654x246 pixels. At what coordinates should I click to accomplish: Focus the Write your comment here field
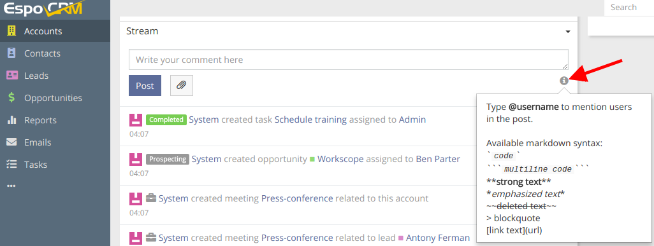click(348, 60)
